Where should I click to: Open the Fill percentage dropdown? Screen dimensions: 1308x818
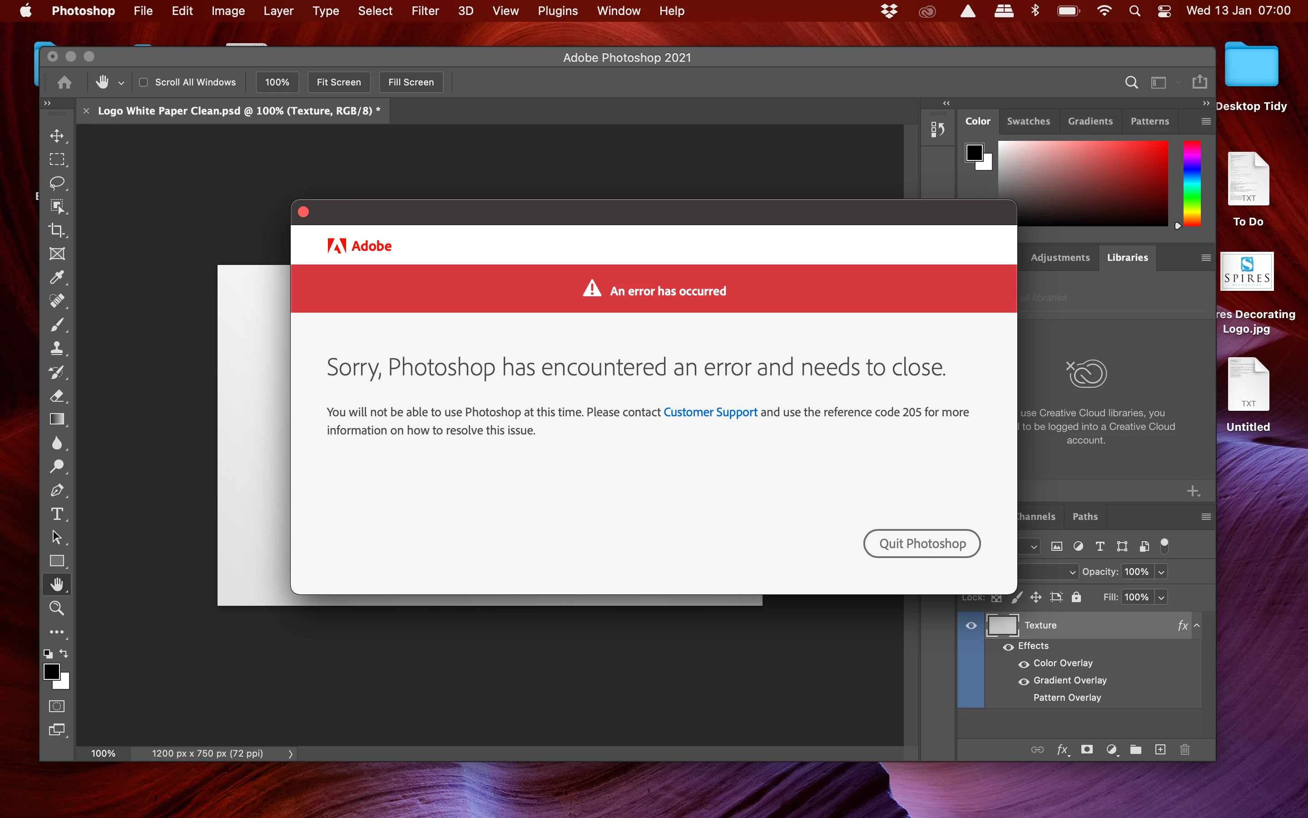tap(1161, 597)
